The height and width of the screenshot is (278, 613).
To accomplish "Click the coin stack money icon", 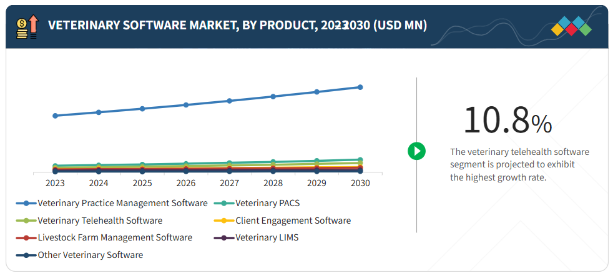I will pyautogui.click(x=28, y=27).
